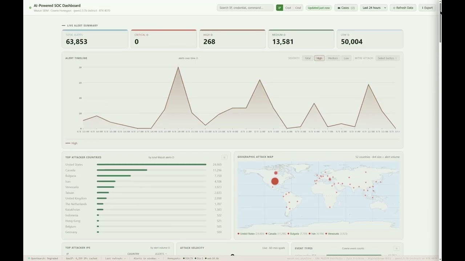Click the OpenSearch: Degraded status indicator
The image size is (465, 261).
[43, 258]
